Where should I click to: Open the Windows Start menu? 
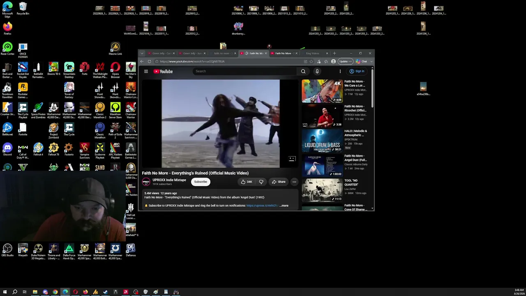coord(5,292)
